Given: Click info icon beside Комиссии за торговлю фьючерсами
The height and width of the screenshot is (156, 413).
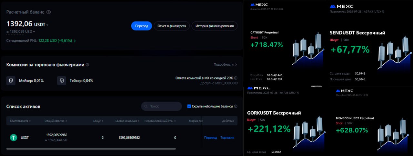Looking at the screenshot, I should coord(87,65).
